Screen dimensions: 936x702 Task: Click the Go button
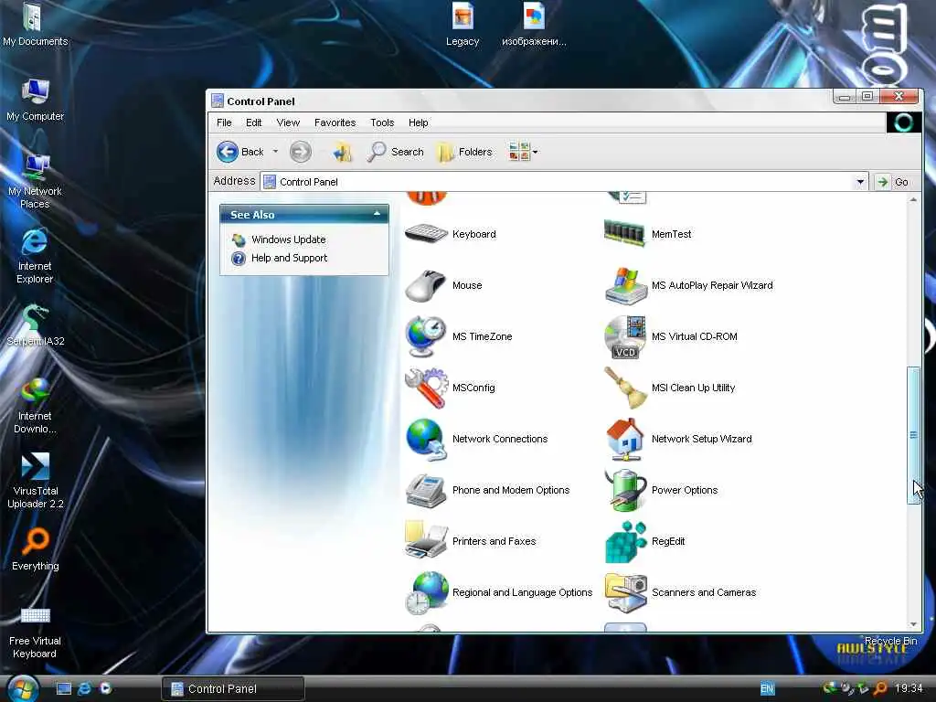pyautogui.click(x=894, y=182)
